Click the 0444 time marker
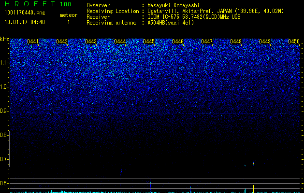This screenshot has height=193, width=304. [x=120, y=41]
